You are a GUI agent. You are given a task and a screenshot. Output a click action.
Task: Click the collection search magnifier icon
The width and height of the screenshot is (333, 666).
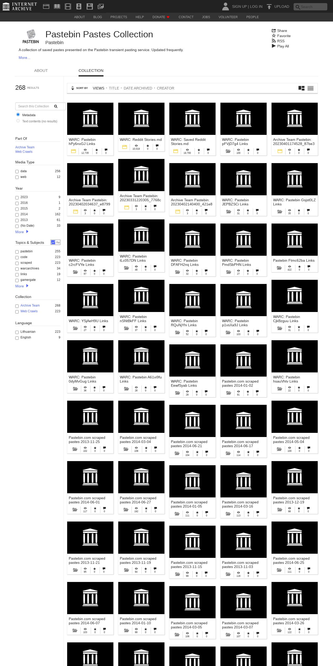point(56,106)
